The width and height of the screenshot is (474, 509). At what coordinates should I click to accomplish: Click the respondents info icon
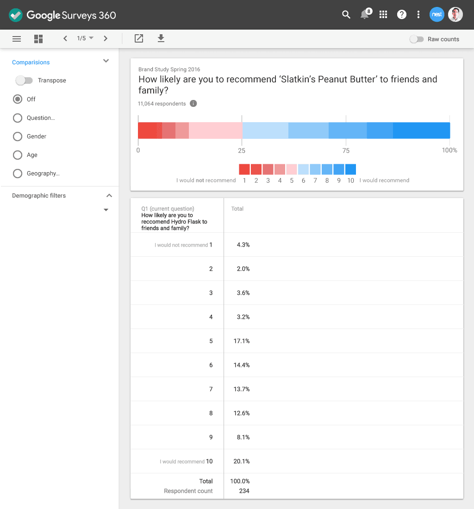[193, 104]
